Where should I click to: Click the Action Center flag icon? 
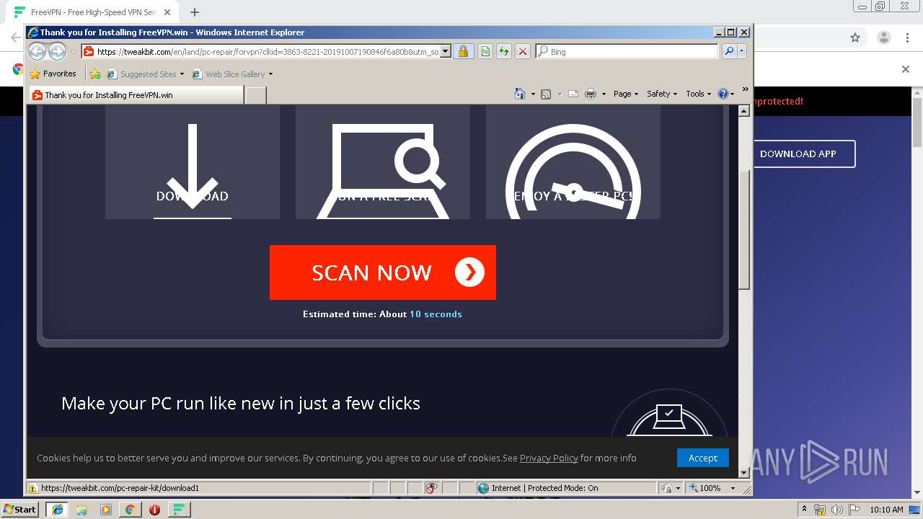pyautogui.click(x=854, y=510)
